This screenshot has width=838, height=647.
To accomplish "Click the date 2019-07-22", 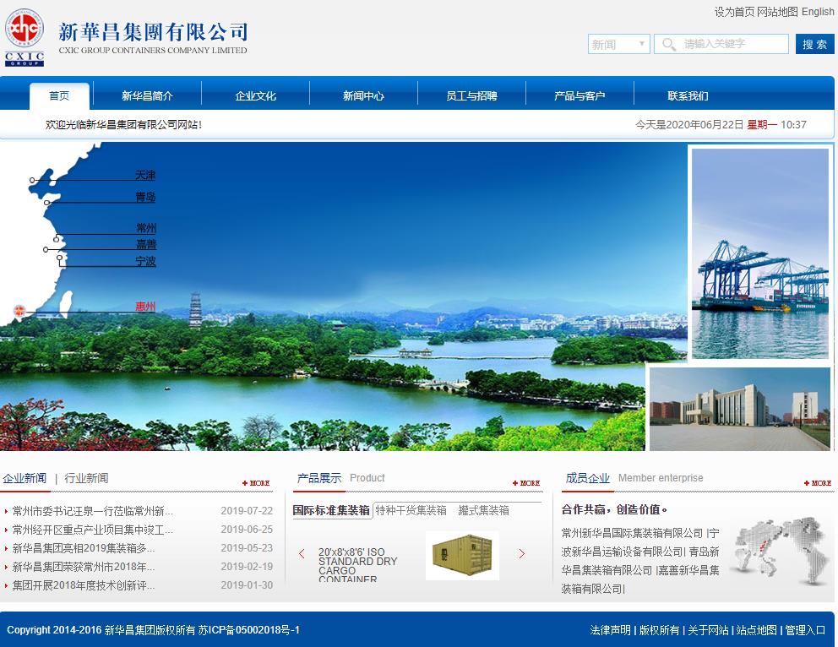I will pos(247,511).
